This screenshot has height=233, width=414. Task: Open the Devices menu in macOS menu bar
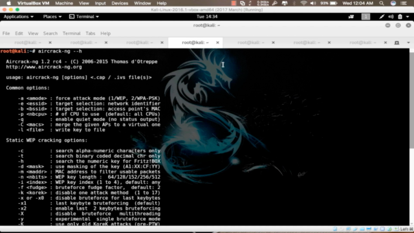point(120,3)
